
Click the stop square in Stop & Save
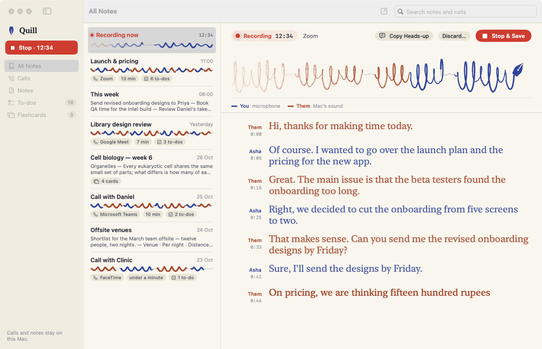point(485,36)
